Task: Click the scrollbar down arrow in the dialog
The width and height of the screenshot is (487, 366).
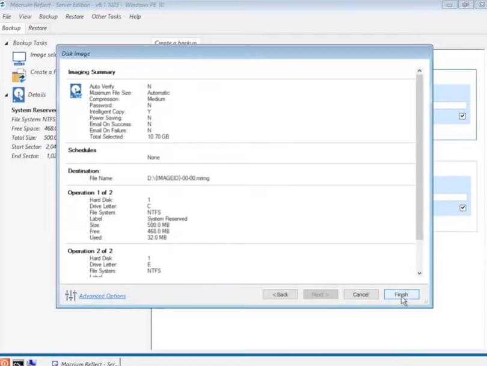Action: click(419, 273)
